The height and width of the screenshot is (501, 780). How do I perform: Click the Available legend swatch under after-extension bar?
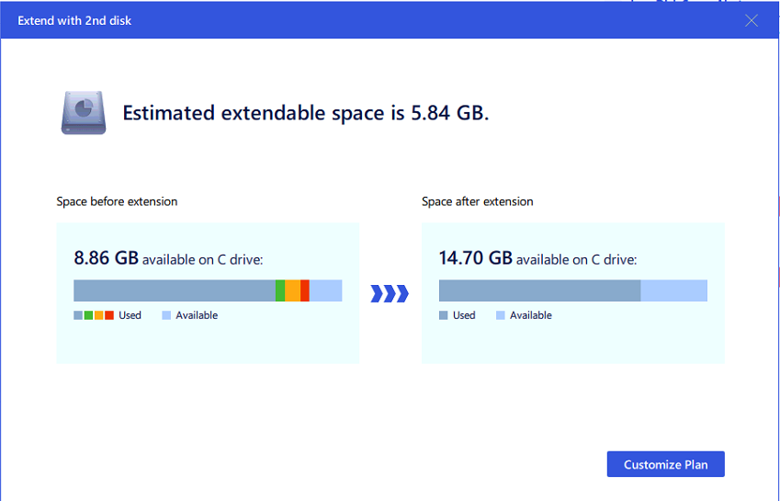(x=501, y=315)
